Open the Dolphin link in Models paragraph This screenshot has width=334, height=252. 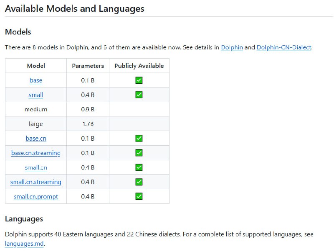pyautogui.click(x=232, y=47)
